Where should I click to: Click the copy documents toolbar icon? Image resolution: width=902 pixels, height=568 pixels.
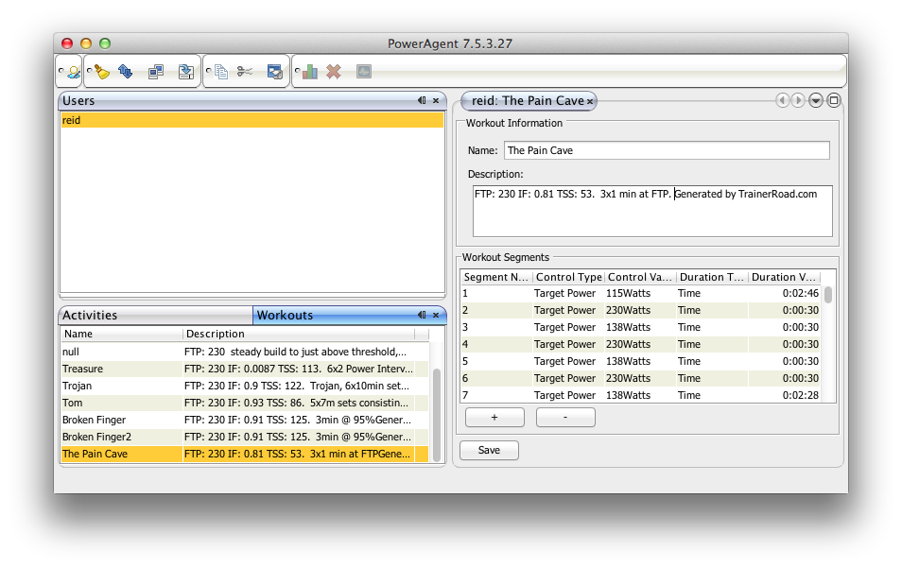221,72
